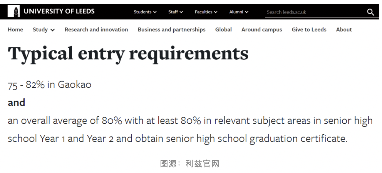The width and height of the screenshot is (382, 173).
Task: Click the magnifying glass search icon
Action: tap(371, 12)
